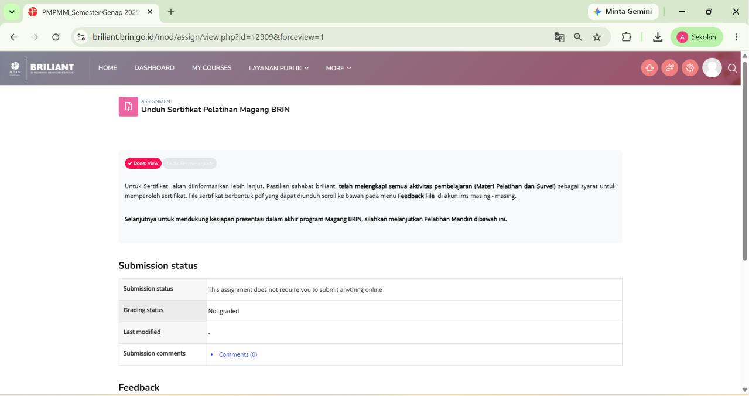This screenshot has width=749, height=396.
Task: Click the 'Selanjutnya untuk mendukung kesiapan' sentence
Action: pyautogui.click(x=316, y=219)
